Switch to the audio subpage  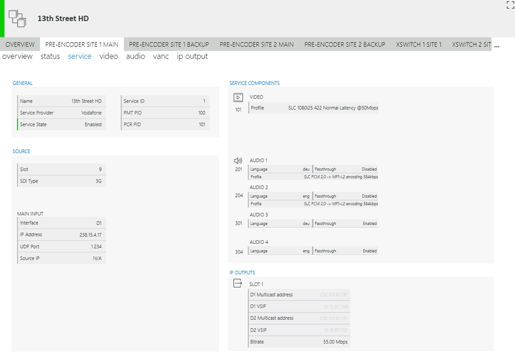click(x=135, y=56)
